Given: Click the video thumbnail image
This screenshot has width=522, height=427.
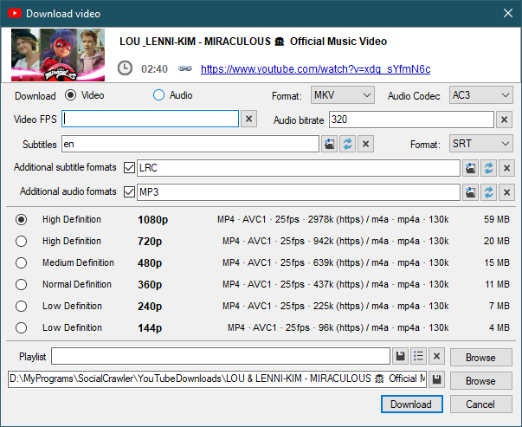Looking at the screenshot, I should tap(59, 54).
